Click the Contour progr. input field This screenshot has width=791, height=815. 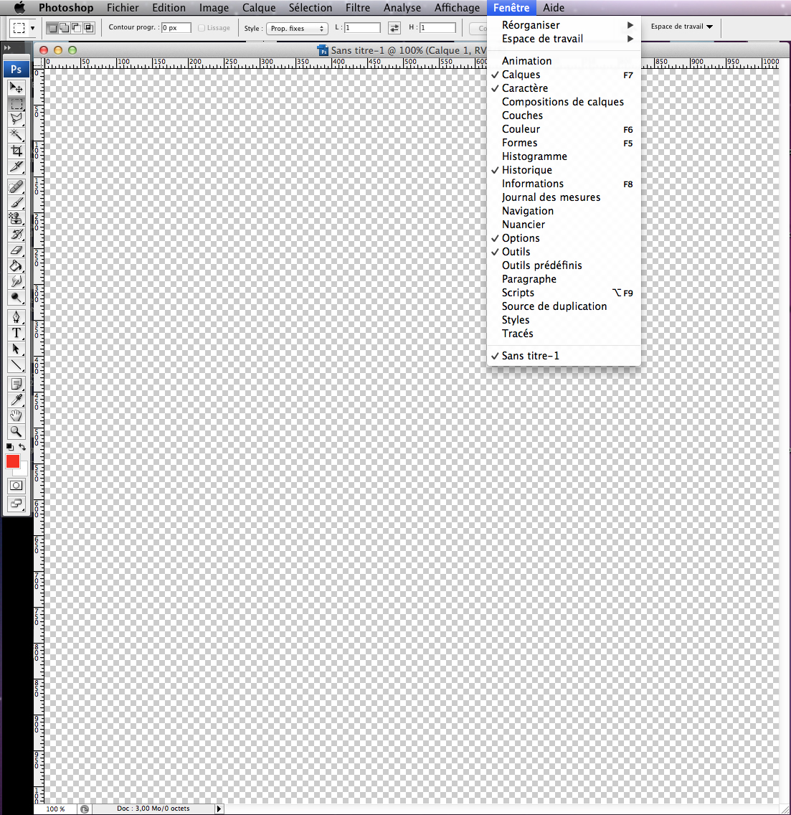[176, 28]
